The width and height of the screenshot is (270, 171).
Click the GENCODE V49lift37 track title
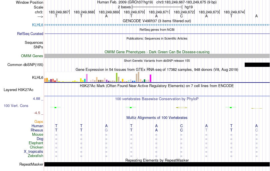157,21
